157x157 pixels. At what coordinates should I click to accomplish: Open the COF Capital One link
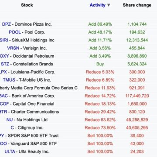tap(4, 104)
